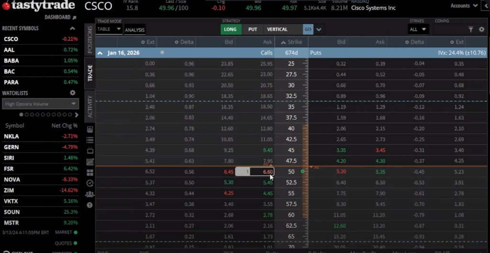Select NKLA in the watchlist
Screen dimensions: 490x253
click(x=11, y=136)
